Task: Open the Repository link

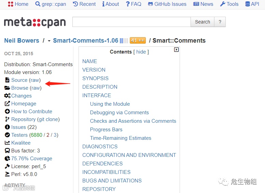Action: point(23,119)
